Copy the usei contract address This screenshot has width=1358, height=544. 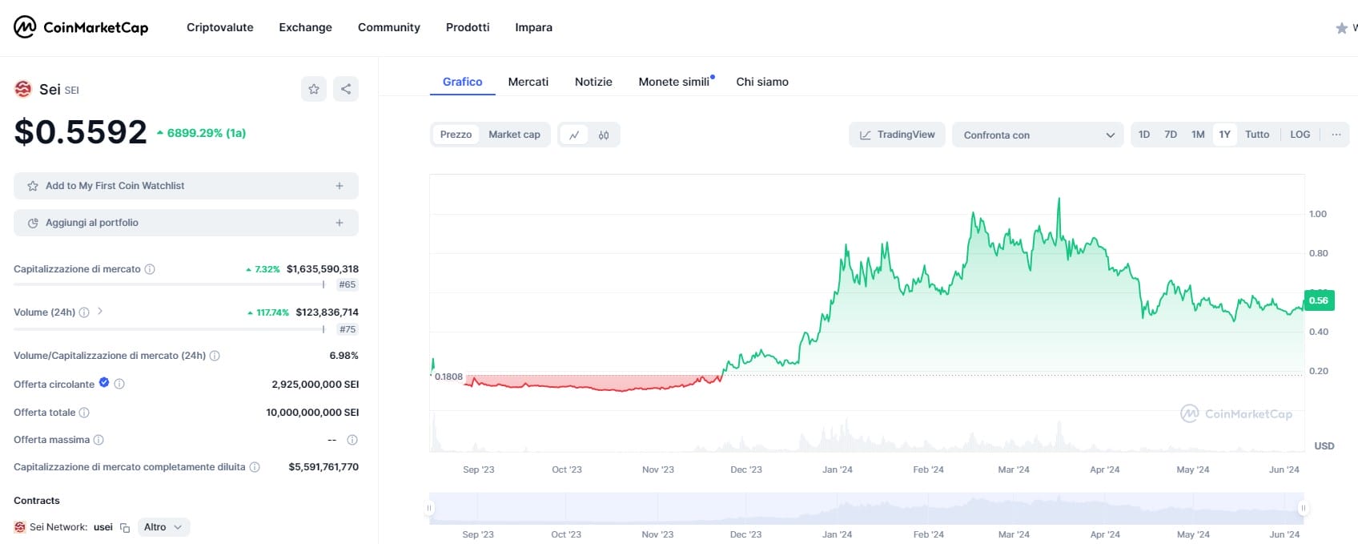[125, 527]
